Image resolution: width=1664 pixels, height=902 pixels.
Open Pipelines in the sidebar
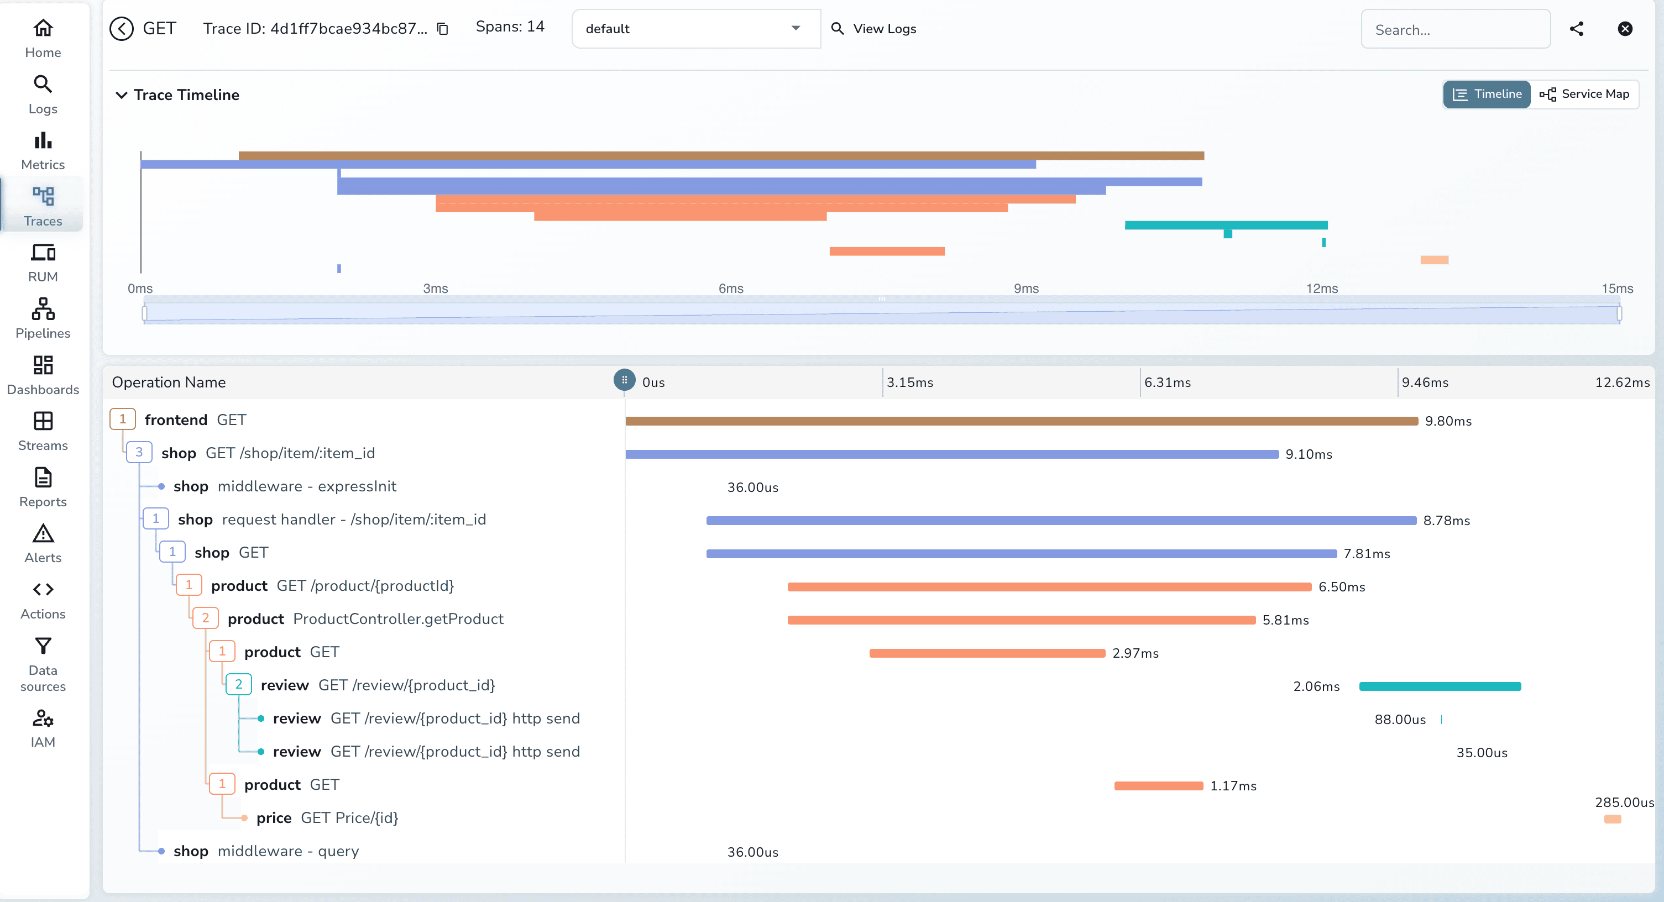click(43, 318)
